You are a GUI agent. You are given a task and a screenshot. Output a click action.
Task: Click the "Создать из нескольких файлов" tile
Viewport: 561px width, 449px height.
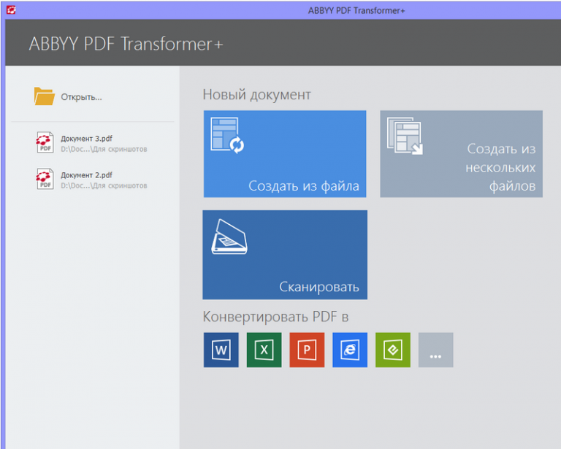(461, 154)
